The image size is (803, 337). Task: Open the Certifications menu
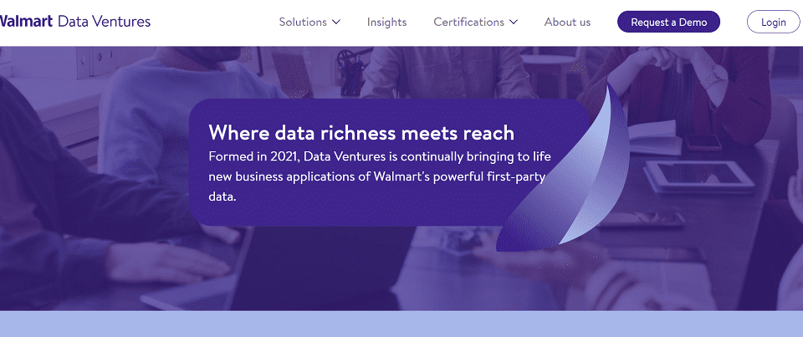(468, 22)
